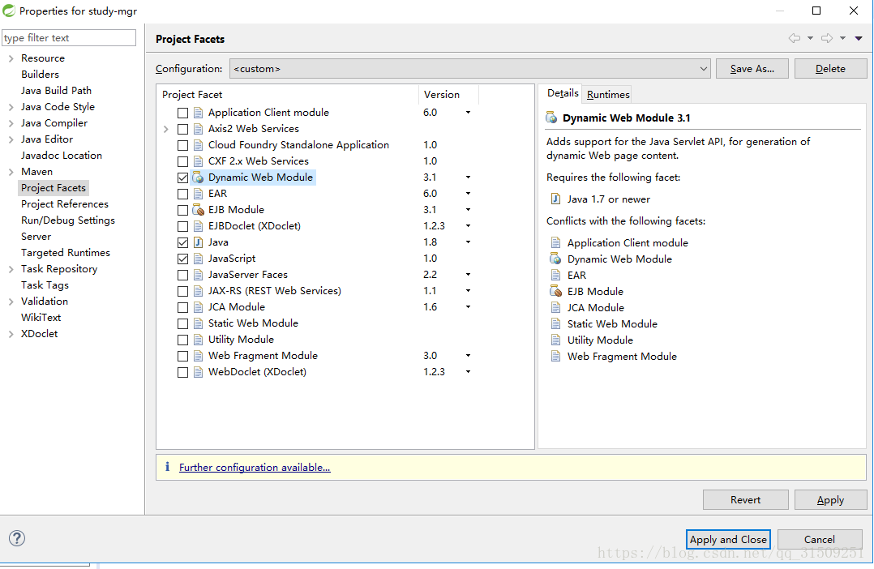Image resolution: width=874 pixels, height=569 pixels.
Task: Click the JavaScript facet file icon
Action: 198,259
